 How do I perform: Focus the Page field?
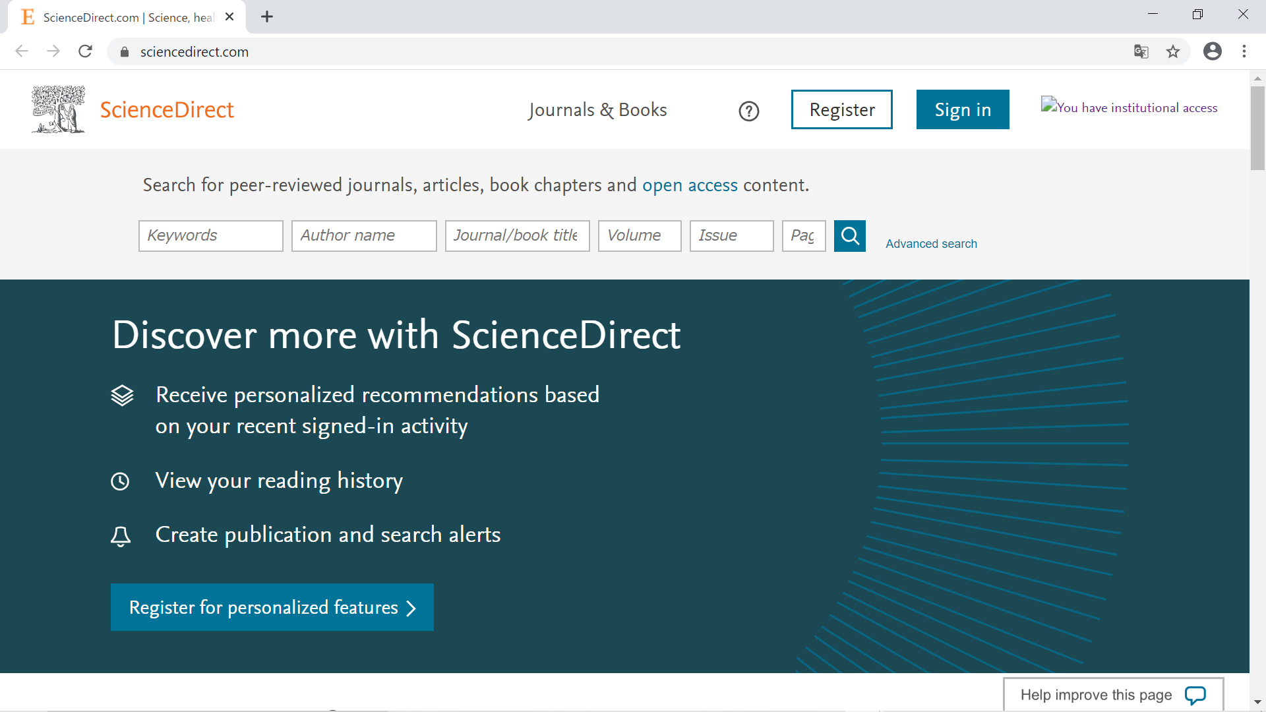tap(804, 236)
